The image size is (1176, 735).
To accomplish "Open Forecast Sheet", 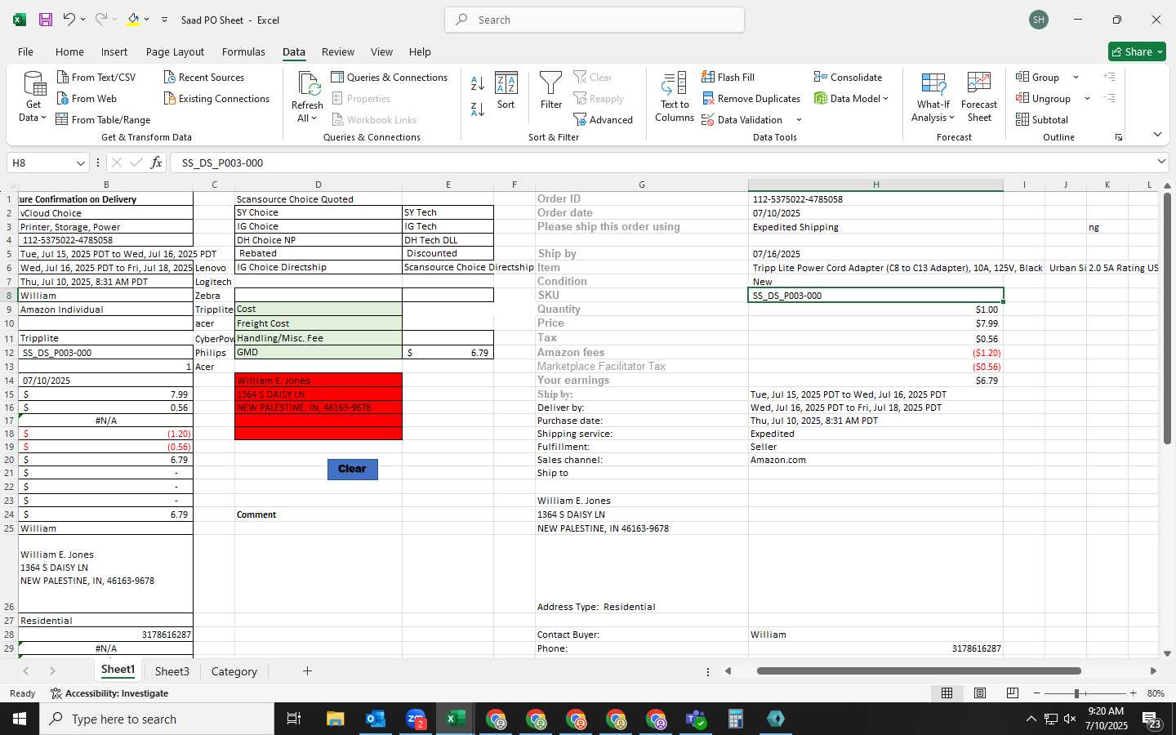I will pyautogui.click(x=979, y=96).
